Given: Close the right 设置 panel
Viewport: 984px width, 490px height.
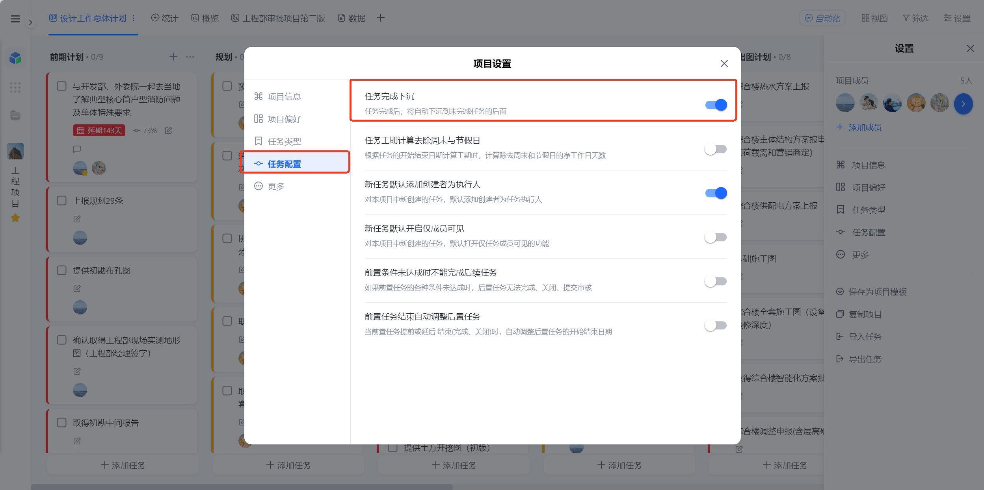Looking at the screenshot, I should coord(970,48).
